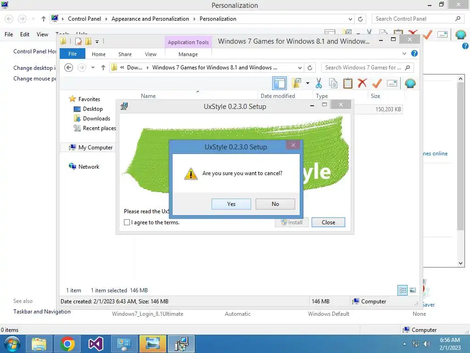Click Favorites header in the navigation pane

pyautogui.click(x=89, y=99)
